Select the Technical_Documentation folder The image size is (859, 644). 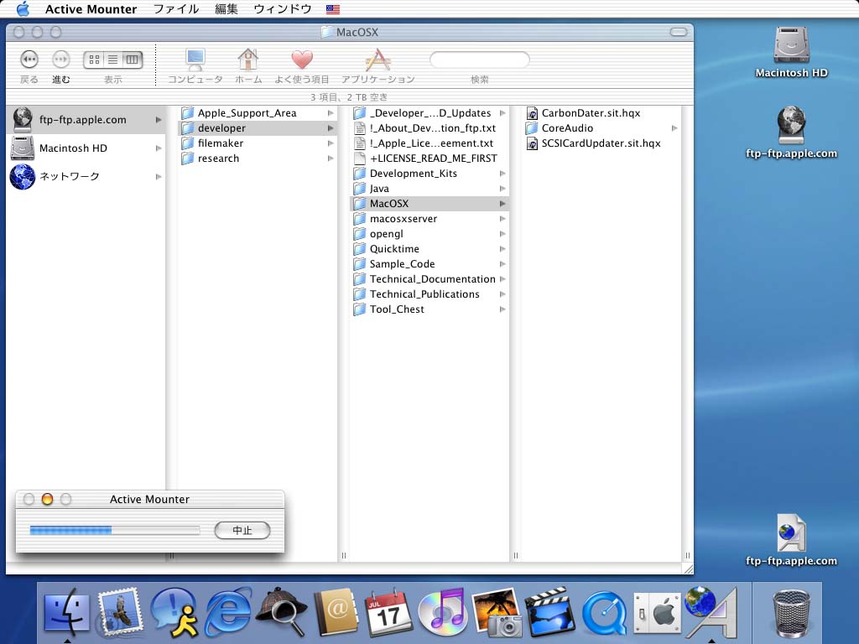(429, 278)
